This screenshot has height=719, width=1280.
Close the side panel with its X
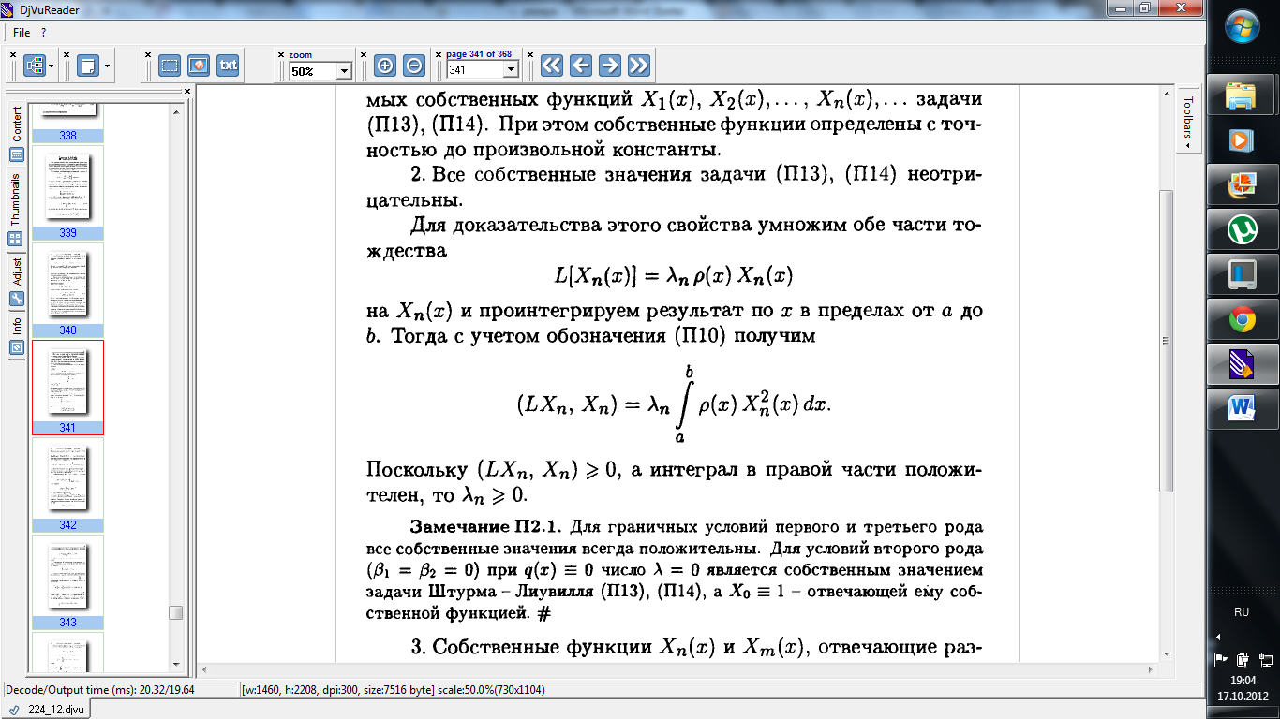pos(187,91)
